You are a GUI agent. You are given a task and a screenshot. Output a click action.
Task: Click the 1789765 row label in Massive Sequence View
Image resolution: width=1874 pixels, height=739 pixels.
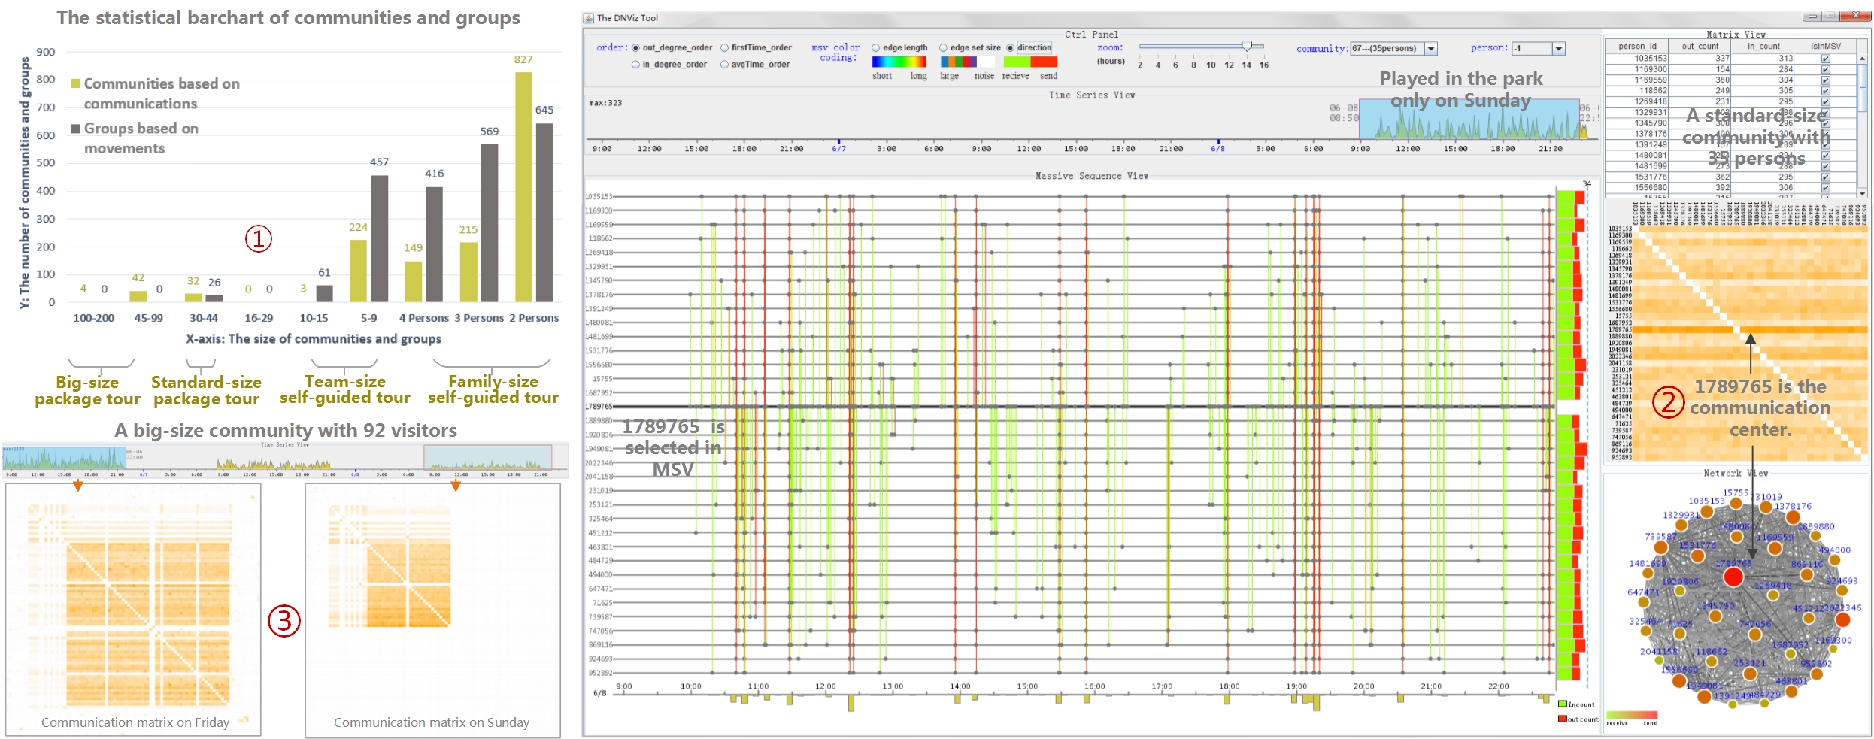[599, 407]
